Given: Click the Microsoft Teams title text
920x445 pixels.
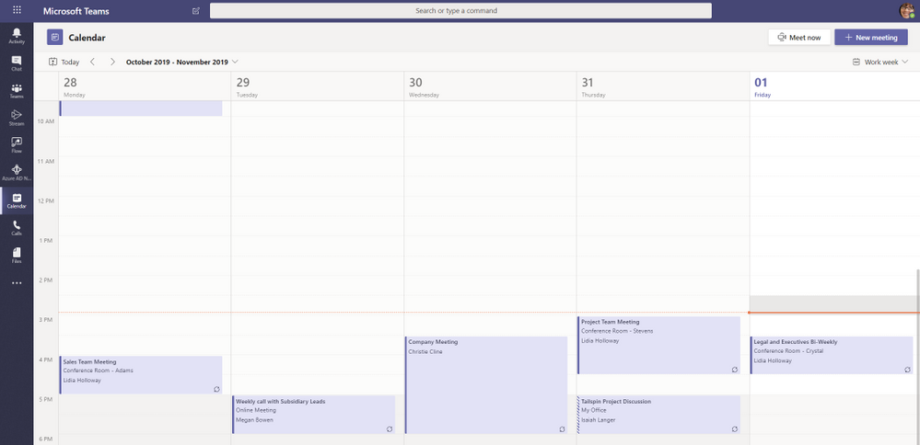Looking at the screenshot, I should pos(76,11).
